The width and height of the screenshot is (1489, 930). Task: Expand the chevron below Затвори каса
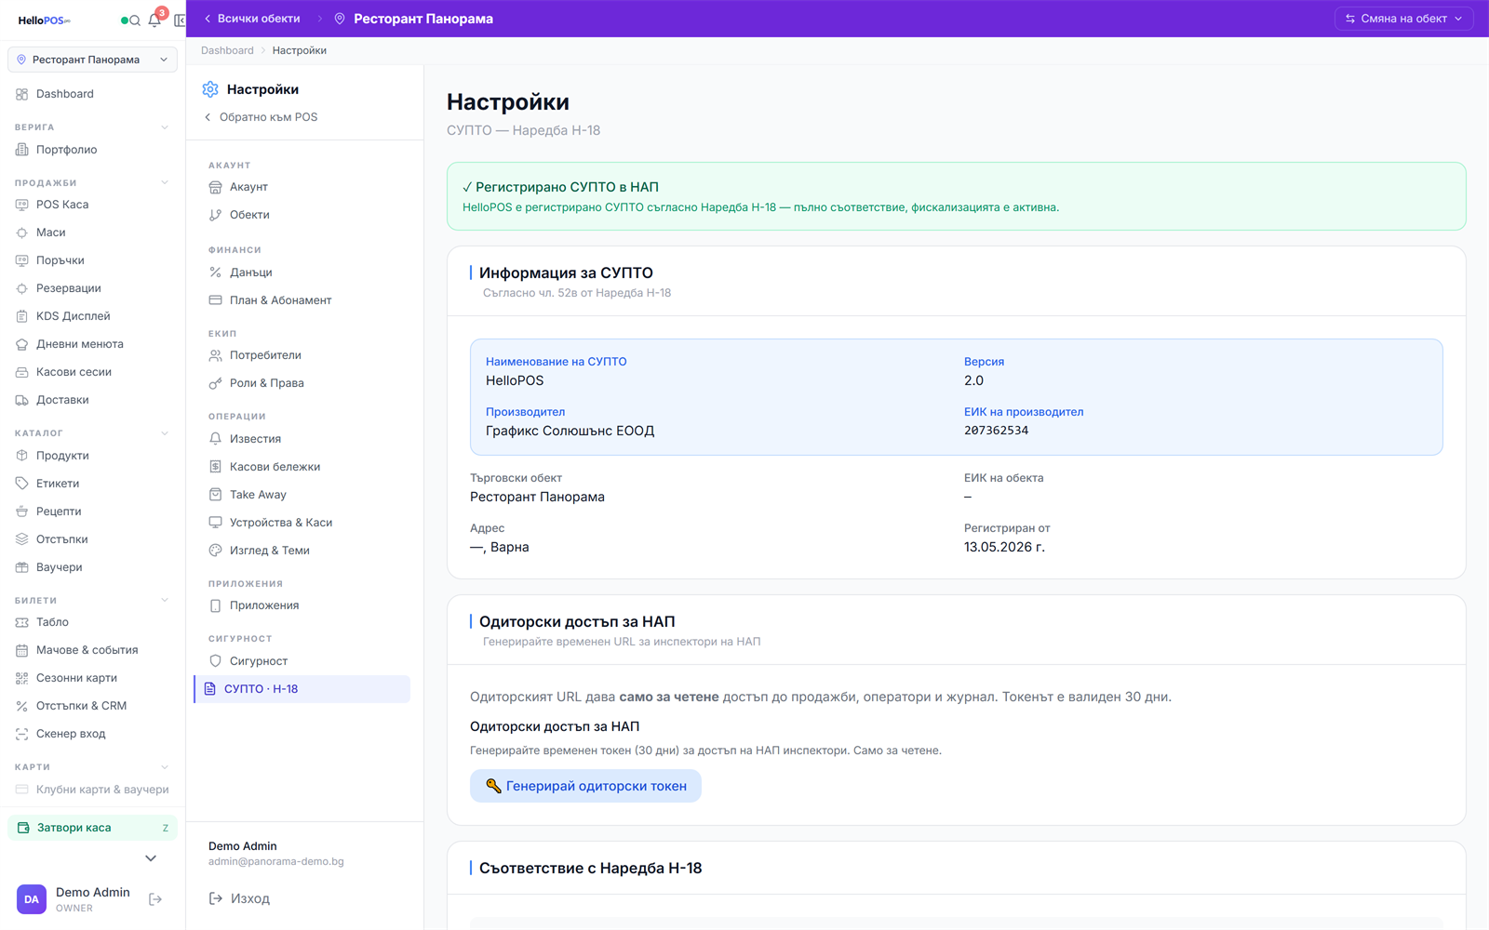(151, 858)
